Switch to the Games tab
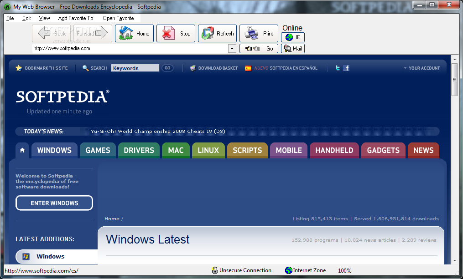This screenshot has height=279, width=463. (x=98, y=150)
